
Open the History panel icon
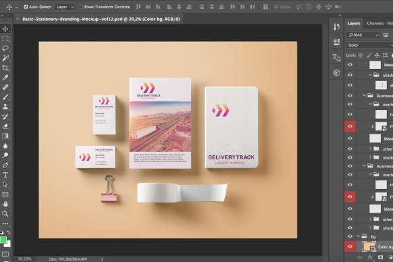point(337,27)
